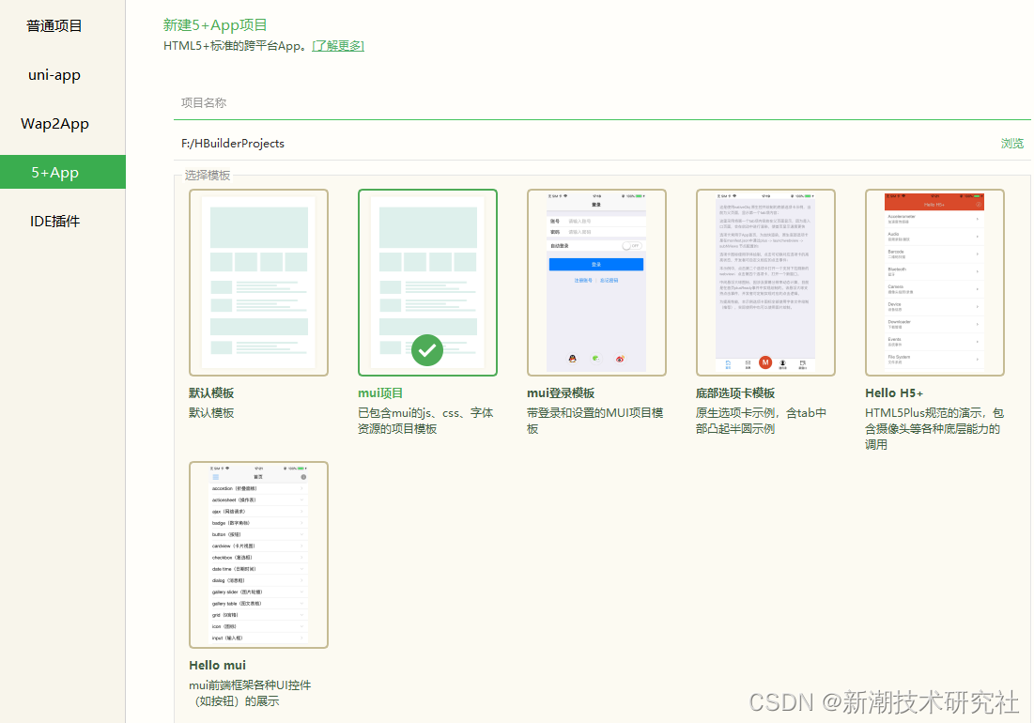Click description 带登录和设置的MUI项目模板
1034x723 pixels.
594,421
